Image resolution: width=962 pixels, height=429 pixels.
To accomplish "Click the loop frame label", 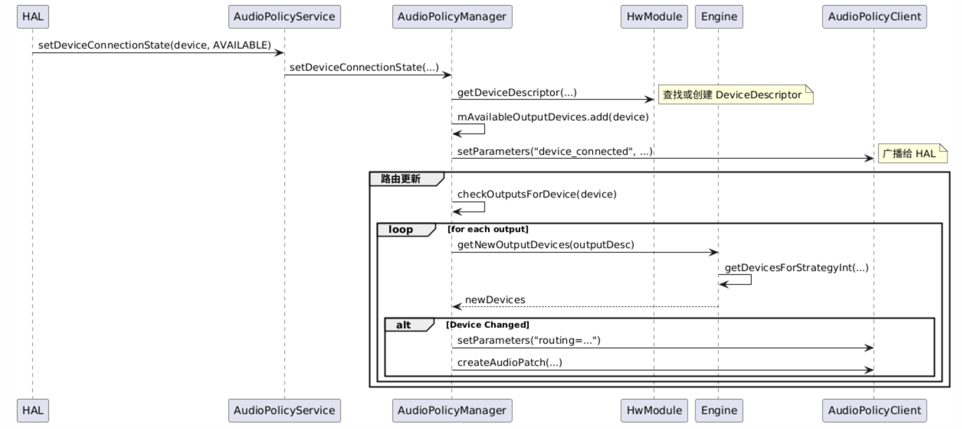I will (x=401, y=230).
